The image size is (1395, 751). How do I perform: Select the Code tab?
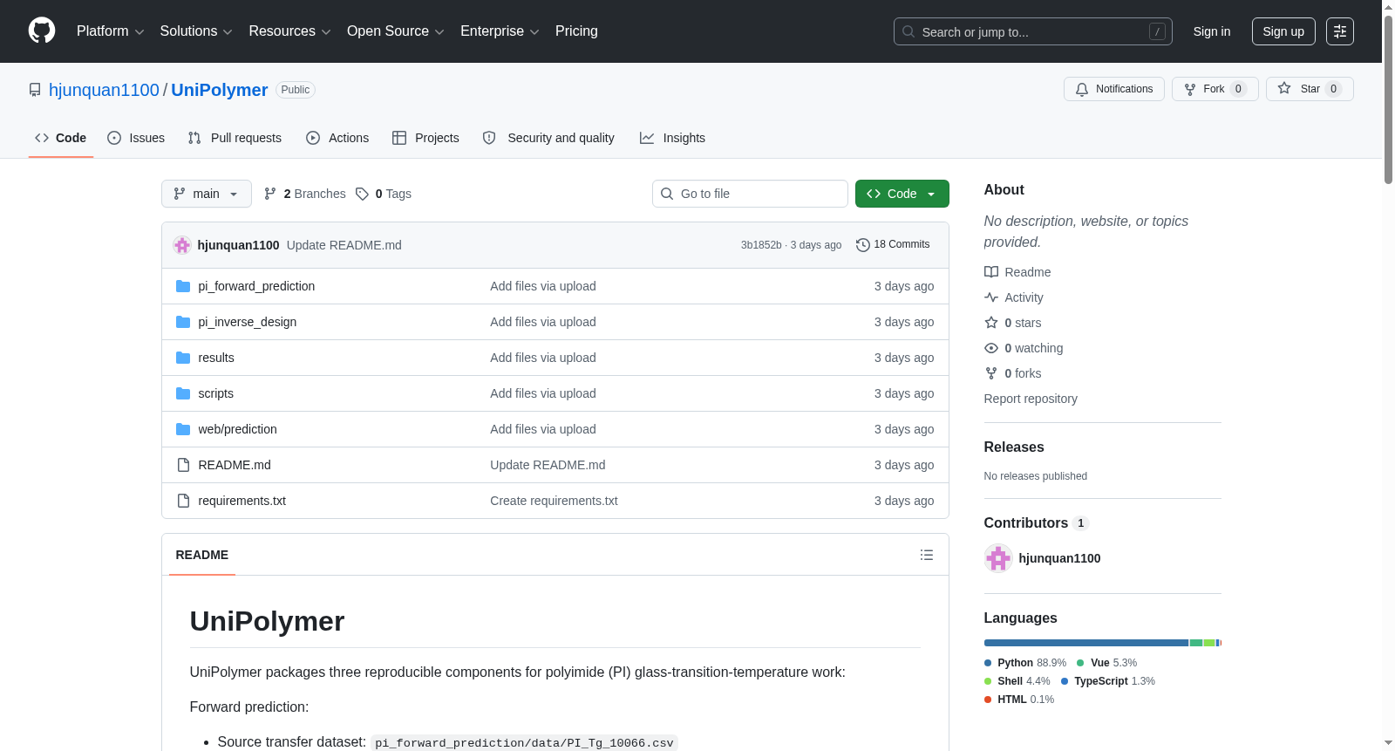(61, 138)
